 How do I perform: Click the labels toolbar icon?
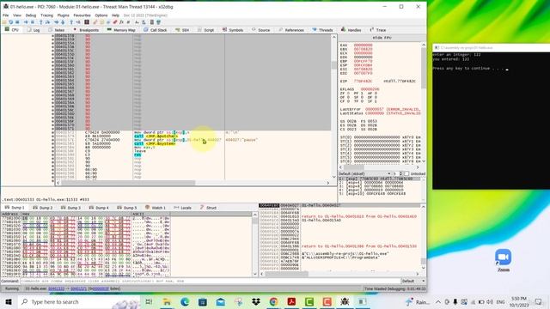click(108, 22)
